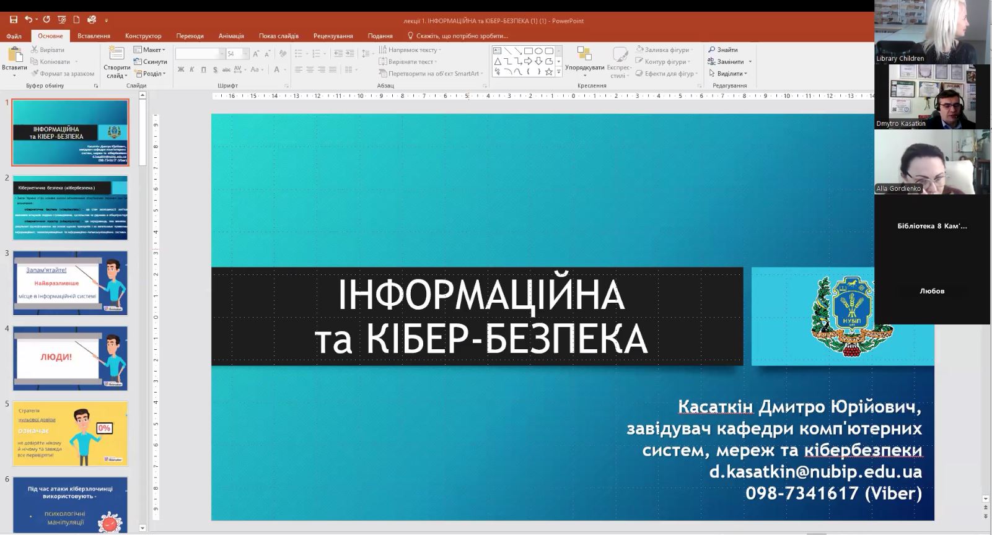Click the Undo arrow icon
992x535 pixels.
(x=28, y=20)
